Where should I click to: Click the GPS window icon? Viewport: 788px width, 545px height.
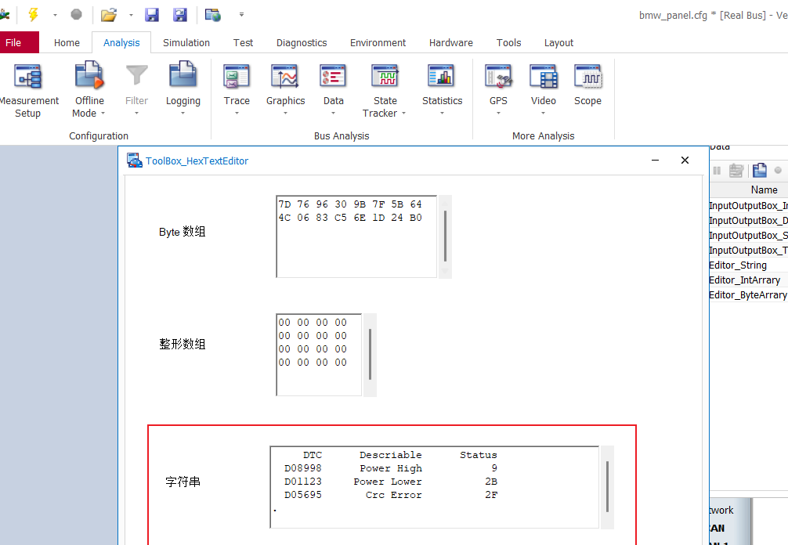click(498, 78)
